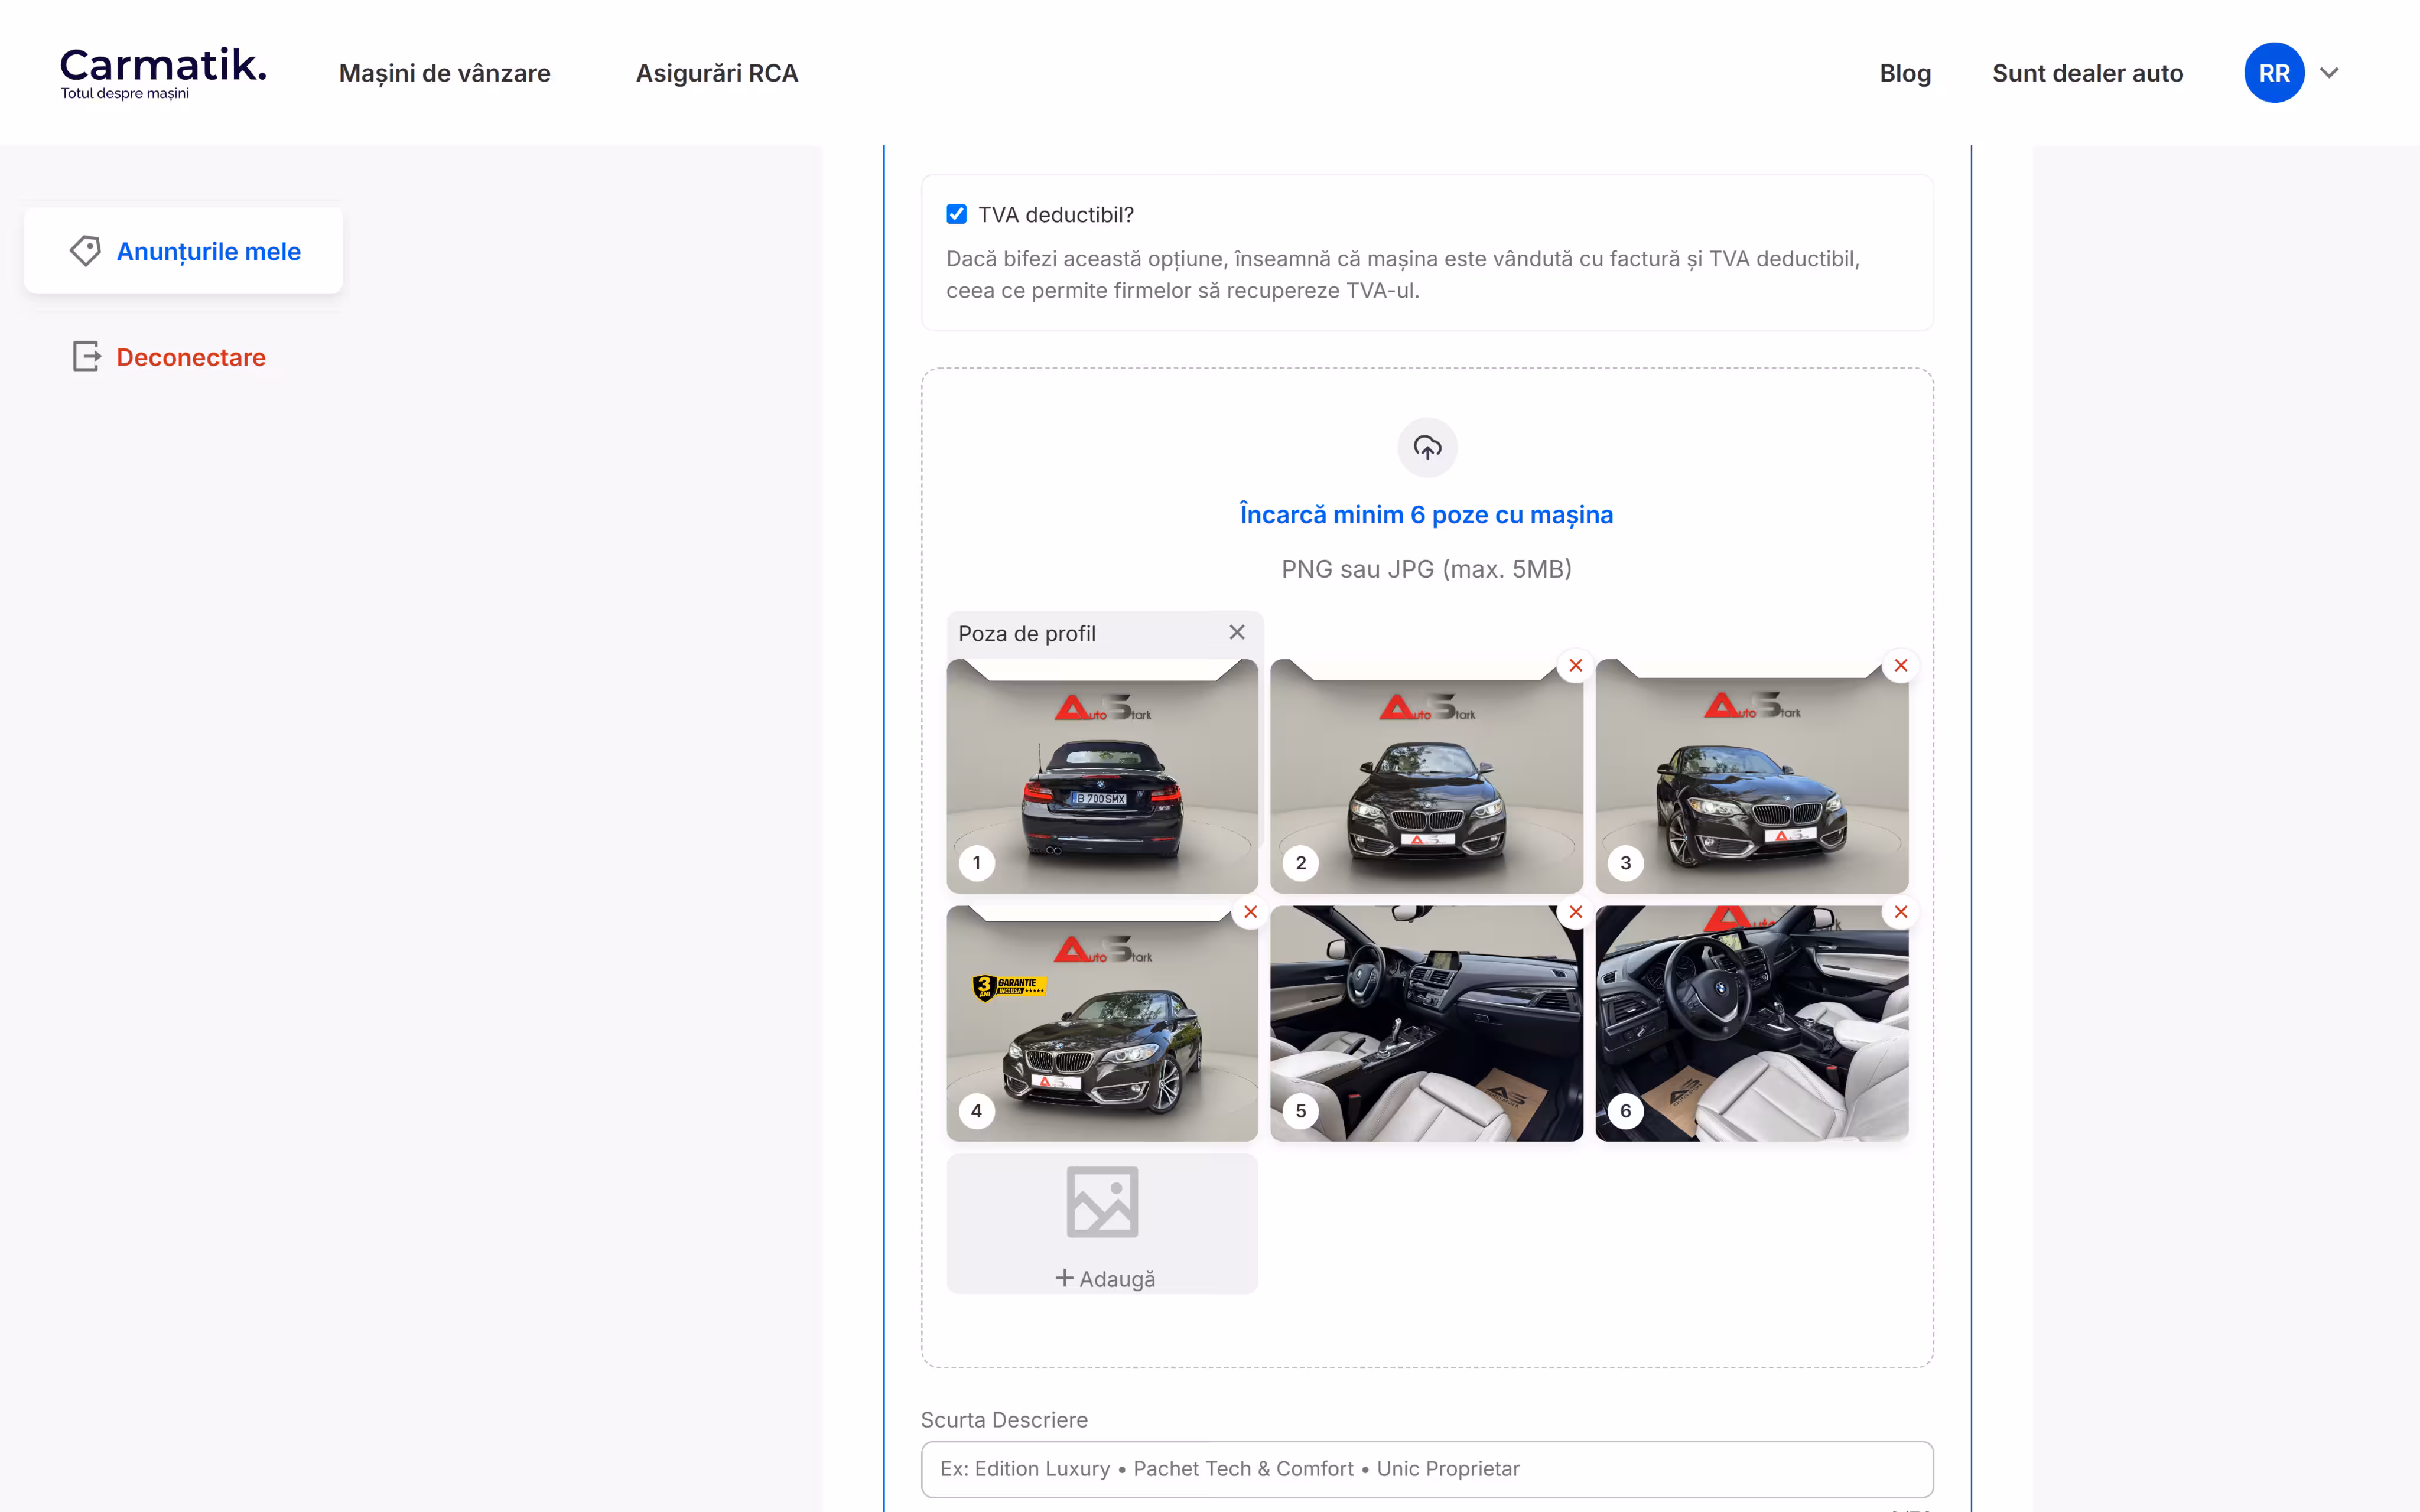
Task: Click the number 1 badge on first photo
Action: [977, 863]
